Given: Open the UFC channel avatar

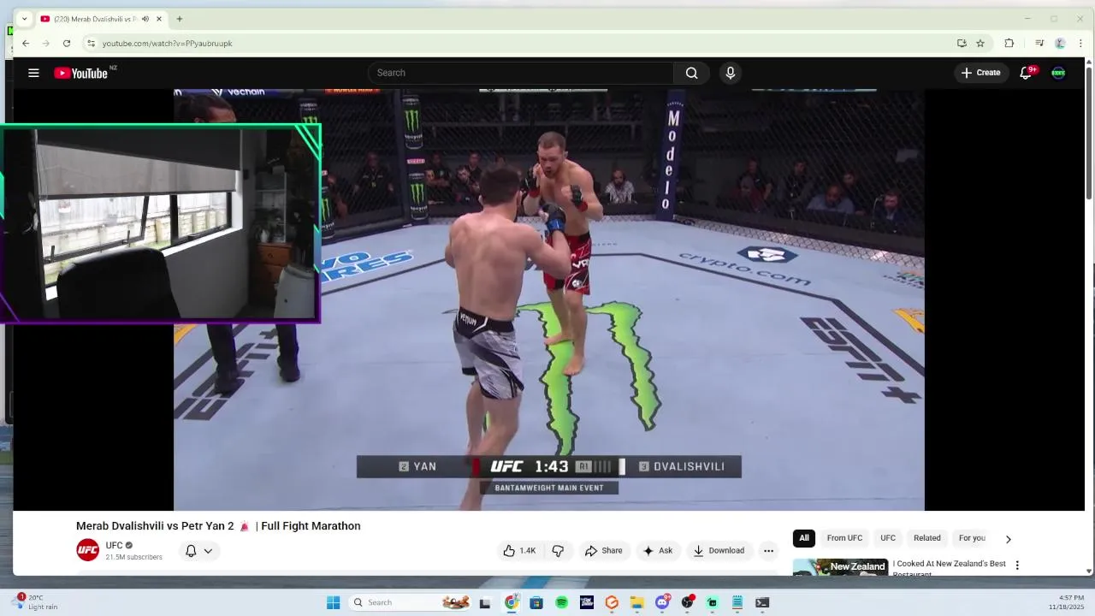Looking at the screenshot, I should [87, 550].
